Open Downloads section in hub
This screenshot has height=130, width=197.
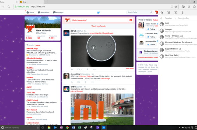click(183, 13)
